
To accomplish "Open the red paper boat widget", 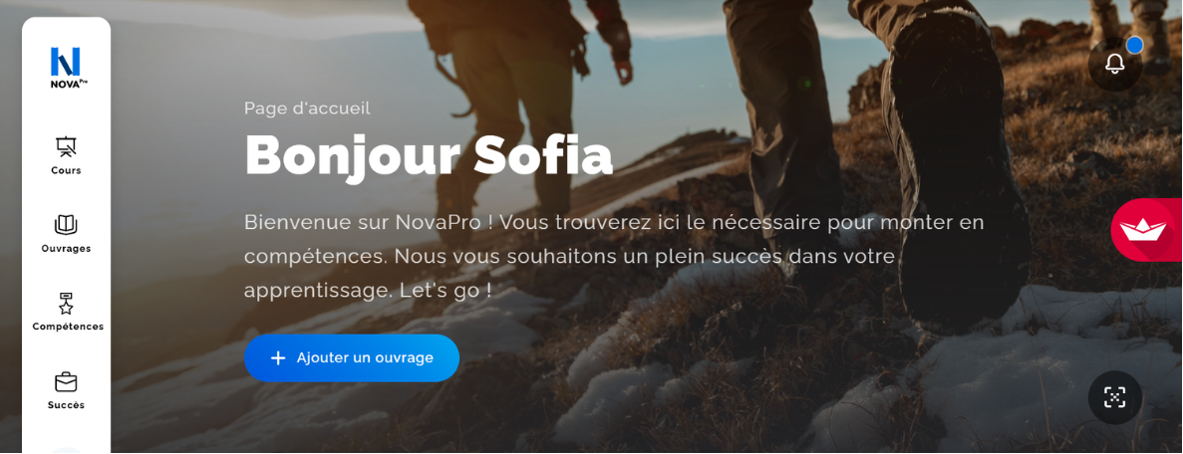I will pyautogui.click(x=1145, y=229).
